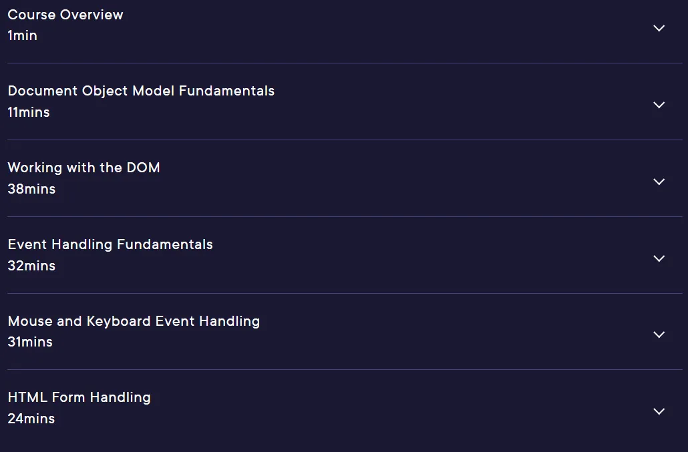This screenshot has height=452, width=688.
Task: Click the 32mins duration text
Action: click(x=31, y=266)
